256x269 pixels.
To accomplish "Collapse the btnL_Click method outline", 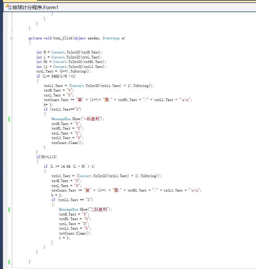I will click(x=12, y=38).
